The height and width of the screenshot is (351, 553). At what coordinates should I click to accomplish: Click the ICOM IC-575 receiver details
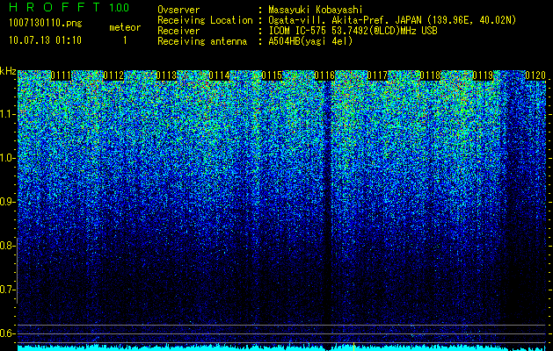click(x=353, y=31)
